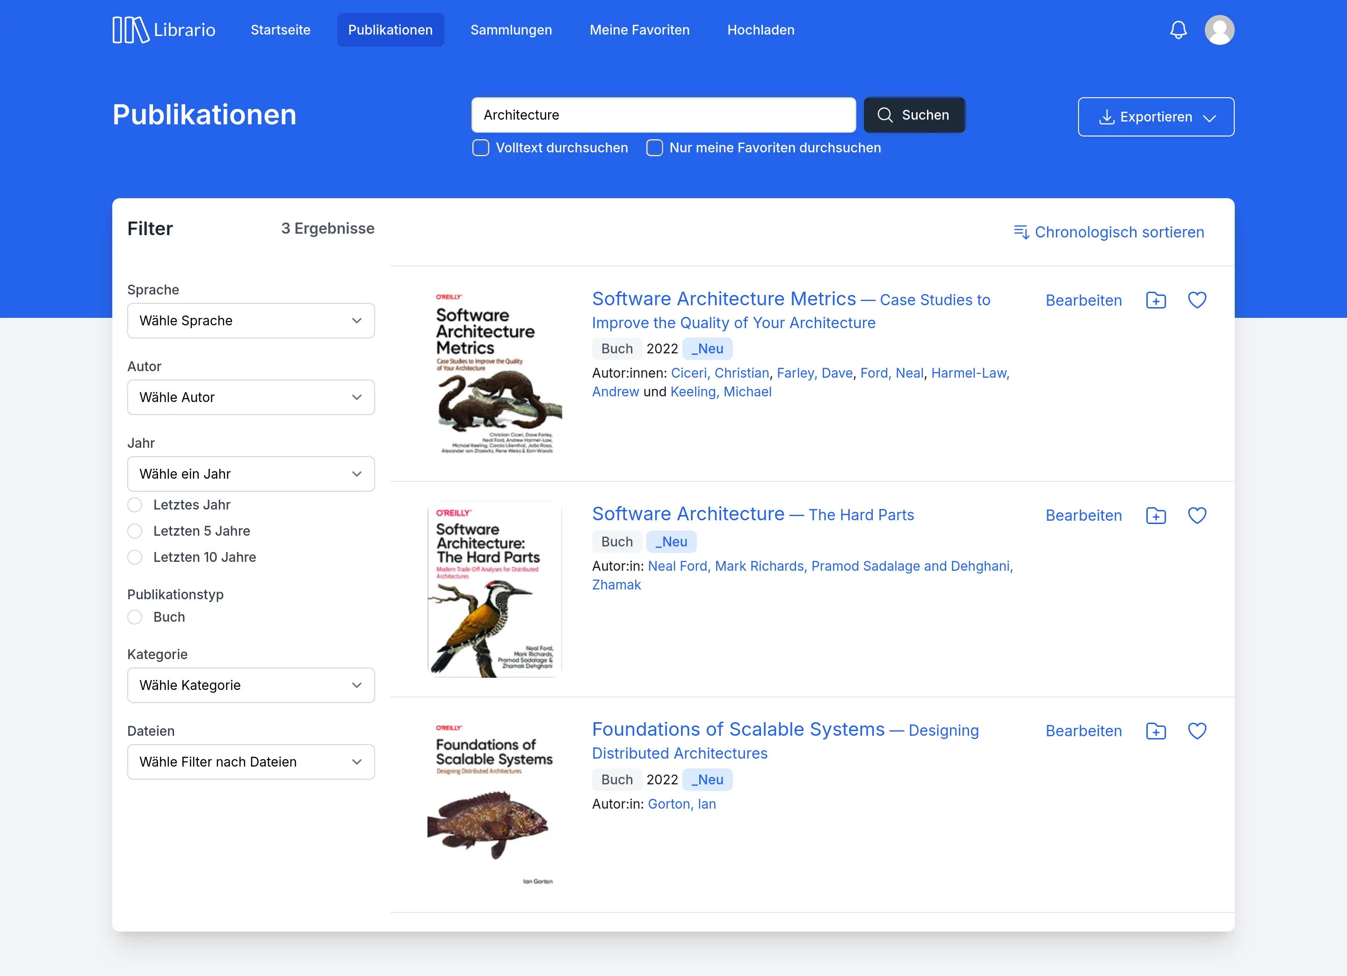Favorite Foundations of Scalable Systems heart
The image size is (1347, 976).
pos(1197,731)
